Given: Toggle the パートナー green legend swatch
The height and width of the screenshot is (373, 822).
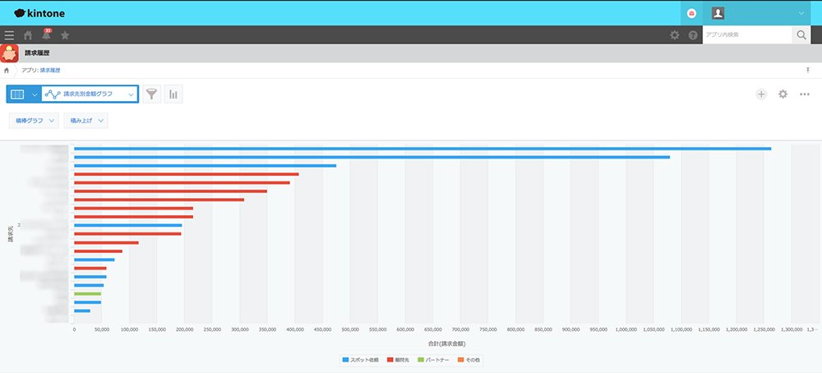Looking at the screenshot, I should [x=421, y=361].
